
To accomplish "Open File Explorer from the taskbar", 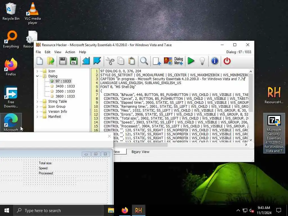I will (x=111, y=210).
